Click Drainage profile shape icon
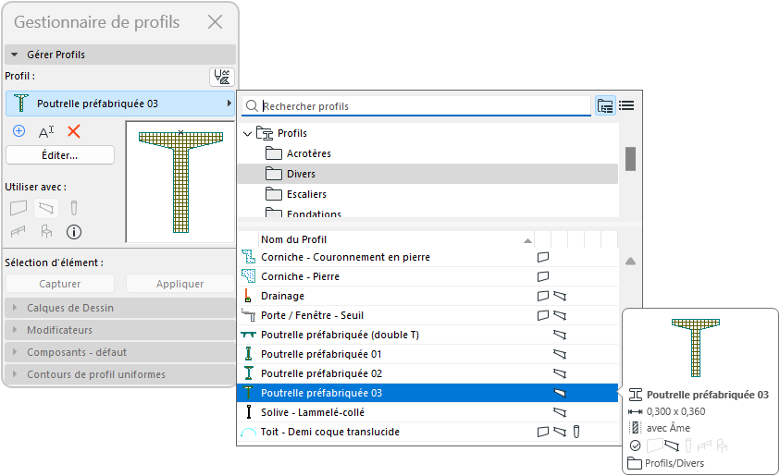The height and width of the screenshot is (476, 780). [x=248, y=296]
